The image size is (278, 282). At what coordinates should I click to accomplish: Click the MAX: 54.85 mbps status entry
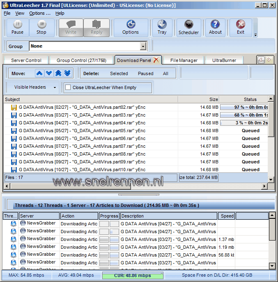tap(26, 275)
